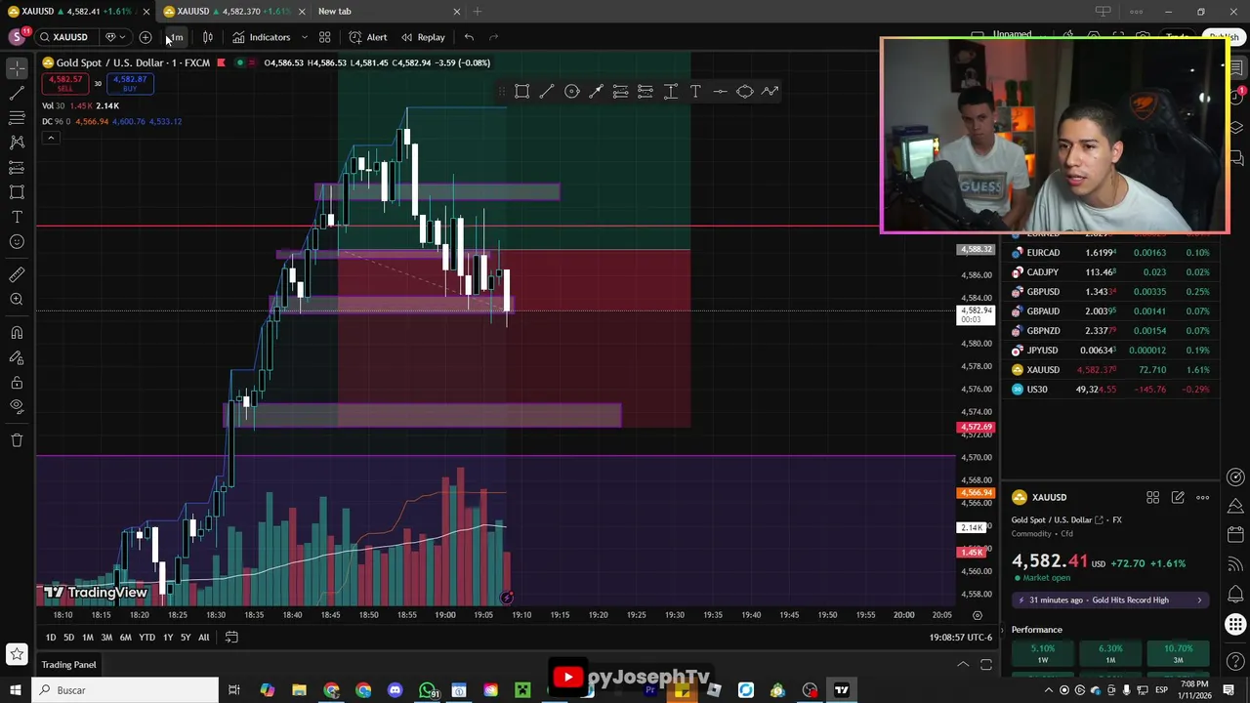Image resolution: width=1250 pixels, height=703 pixels.
Task: Click the SELL 4,582.57 button
Action: point(65,84)
